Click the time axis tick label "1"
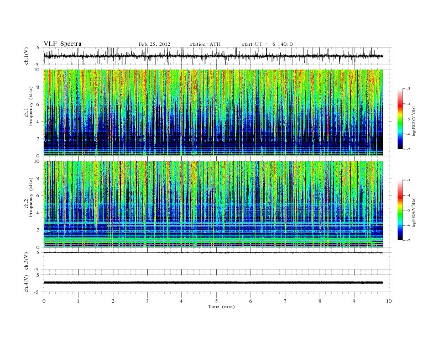 [78, 301]
